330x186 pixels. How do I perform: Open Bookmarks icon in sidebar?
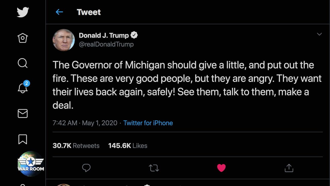(23, 139)
